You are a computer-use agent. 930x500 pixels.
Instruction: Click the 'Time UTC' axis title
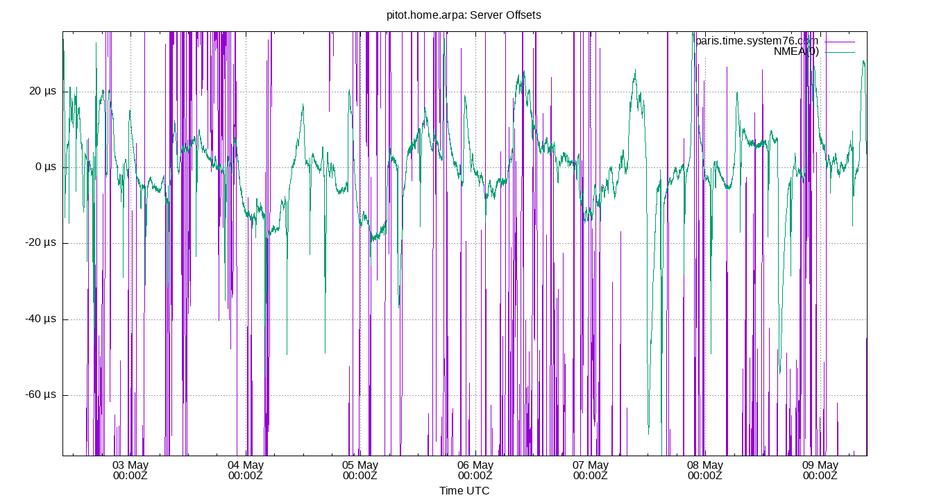[464, 491]
